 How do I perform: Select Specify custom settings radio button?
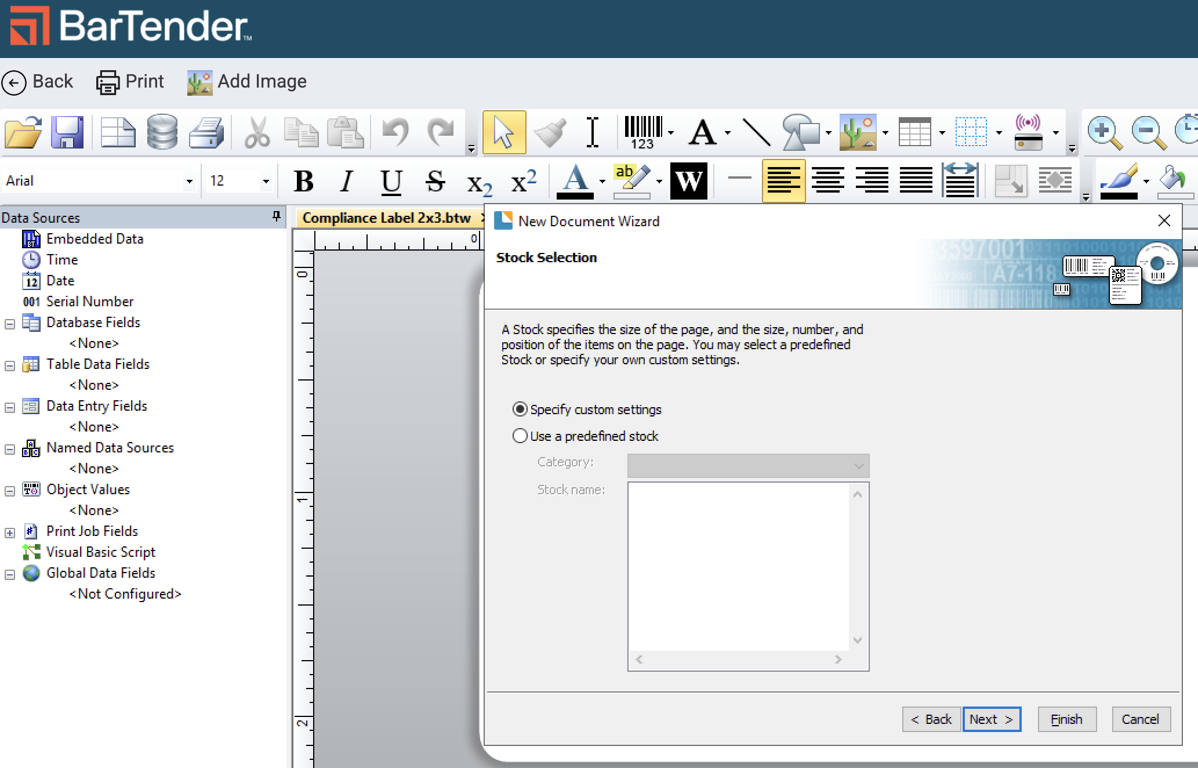point(520,410)
